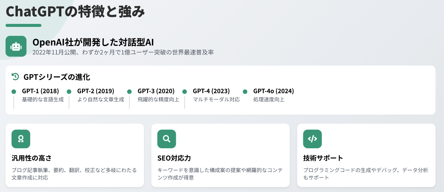Click the GPT-4 (2023) label

click(x=211, y=91)
